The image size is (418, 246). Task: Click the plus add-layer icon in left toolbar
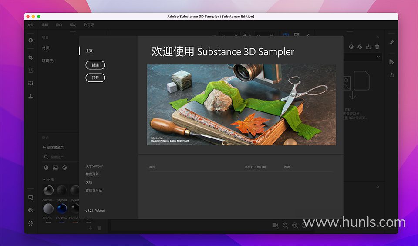click(30, 40)
